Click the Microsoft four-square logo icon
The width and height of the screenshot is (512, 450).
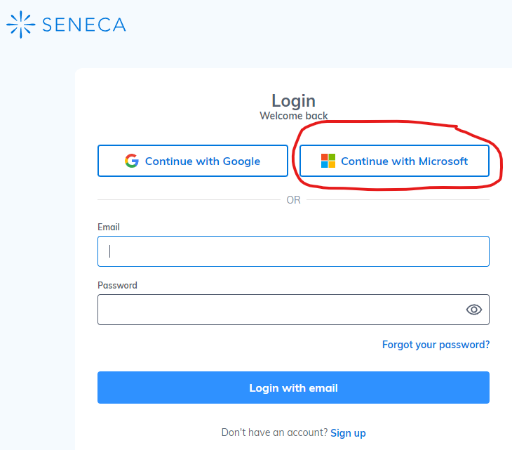click(x=328, y=161)
